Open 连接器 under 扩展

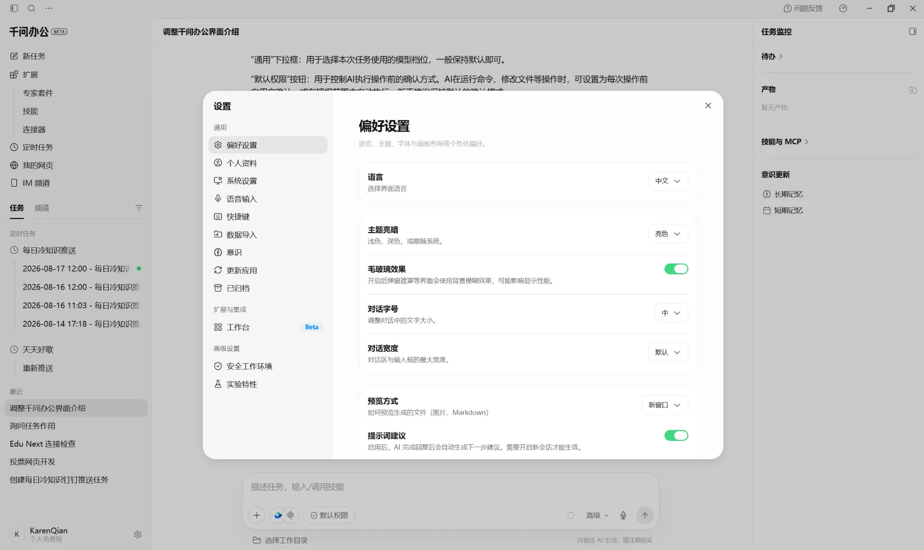pos(34,129)
